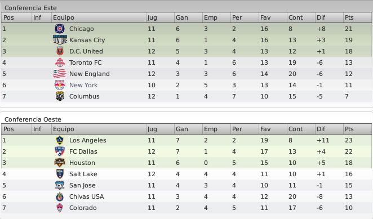Click the Chicago Fire team crest
This screenshot has width=373, height=219.
point(60,29)
